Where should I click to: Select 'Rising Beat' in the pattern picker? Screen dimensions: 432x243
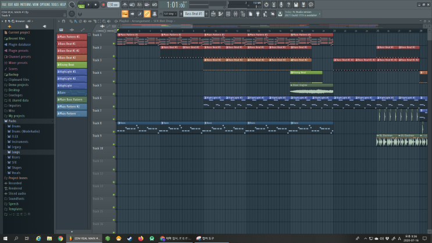(72, 65)
